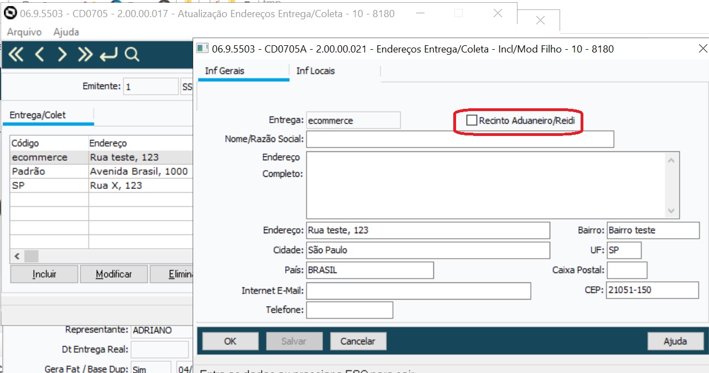
Task: Edit the Cidade field São Paulo
Action: pos(428,250)
